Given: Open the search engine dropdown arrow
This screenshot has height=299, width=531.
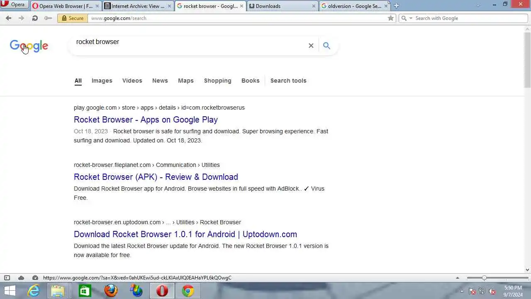Looking at the screenshot, I should pos(411,18).
